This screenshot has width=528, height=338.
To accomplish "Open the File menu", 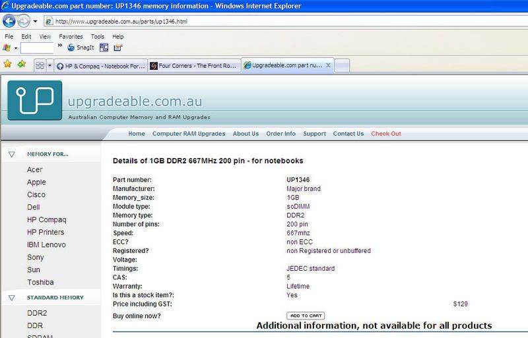I will [x=9, y=36].
